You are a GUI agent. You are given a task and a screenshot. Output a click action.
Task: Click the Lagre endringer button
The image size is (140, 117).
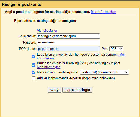[x=77, y=90]
